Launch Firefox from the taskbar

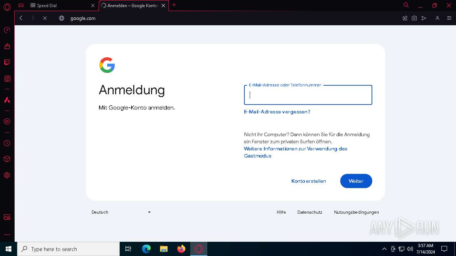(x=181, y=249)
